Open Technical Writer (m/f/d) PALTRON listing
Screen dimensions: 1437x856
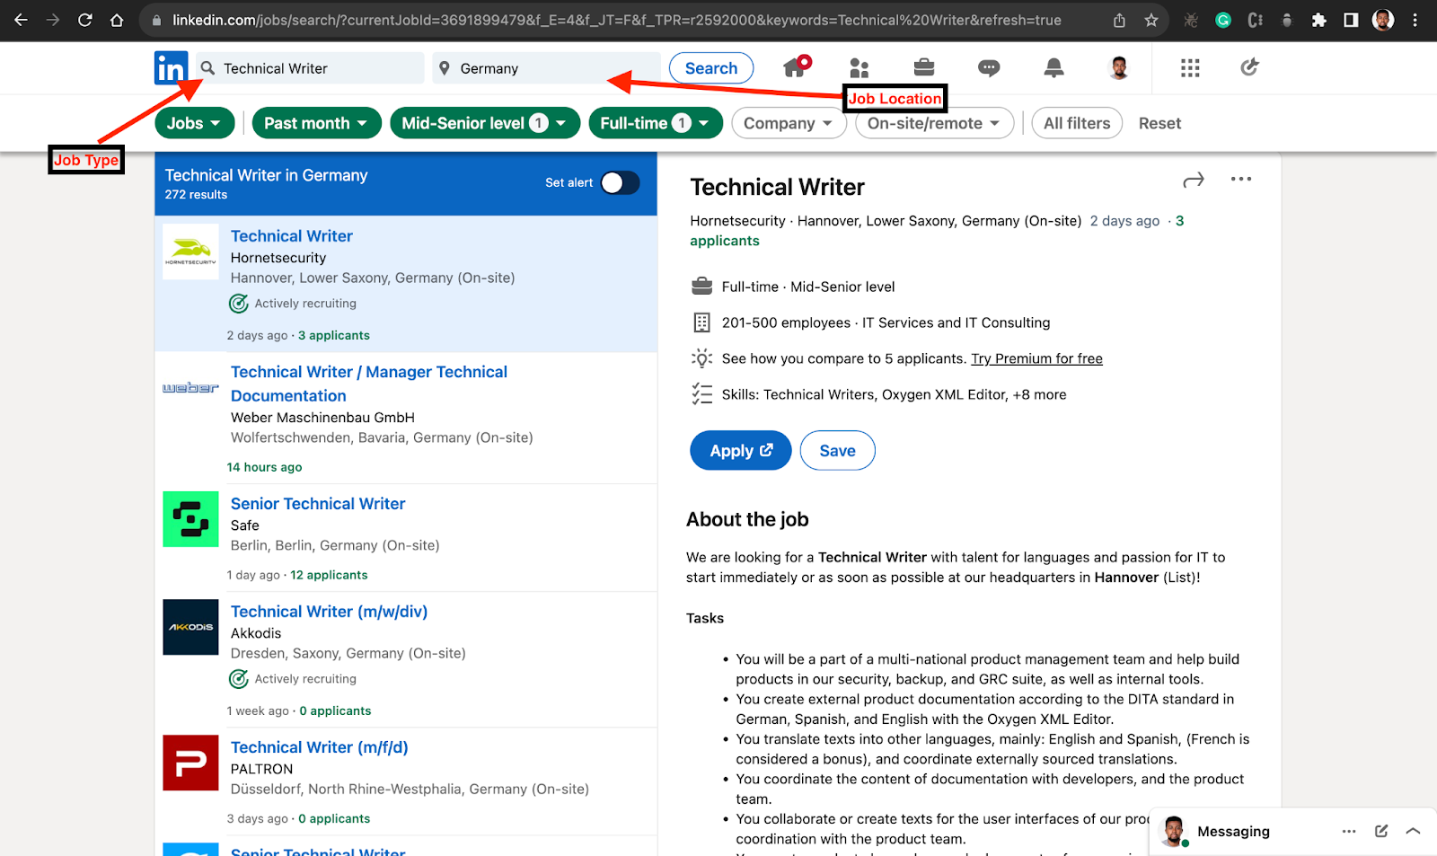pos(319,747)
